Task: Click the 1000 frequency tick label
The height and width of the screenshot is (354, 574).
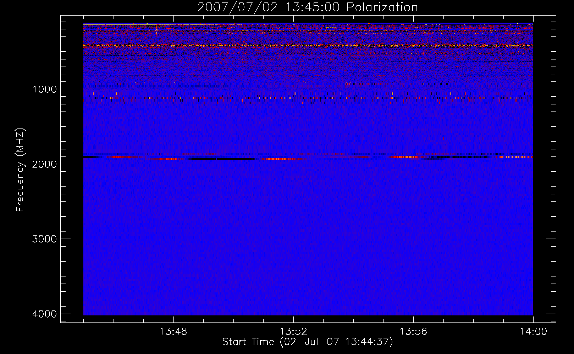Action: tap(44, 89)
